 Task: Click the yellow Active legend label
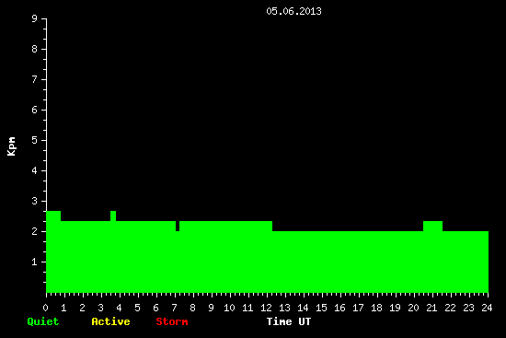(110, 321)
